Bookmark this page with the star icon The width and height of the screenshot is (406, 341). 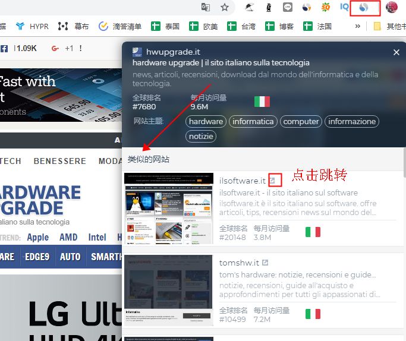click(225, 7)
